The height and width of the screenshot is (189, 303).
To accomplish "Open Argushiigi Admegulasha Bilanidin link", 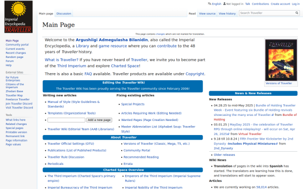I will [x=112, y=40].
